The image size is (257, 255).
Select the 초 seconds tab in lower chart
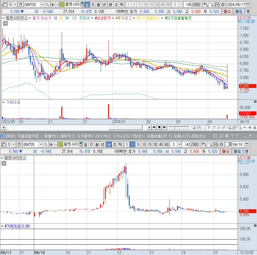pyautogui.click(x=115, y=145)
